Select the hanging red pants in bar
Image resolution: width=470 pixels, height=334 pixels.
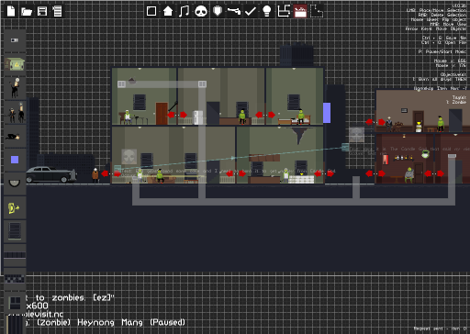(386, 160)
